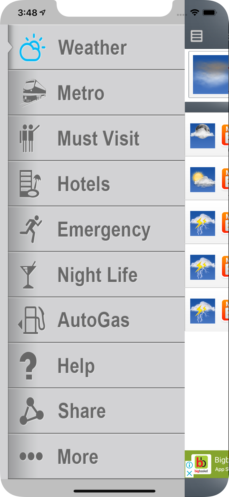Toggle the hamburger menu button

click(x=197, y=36)
